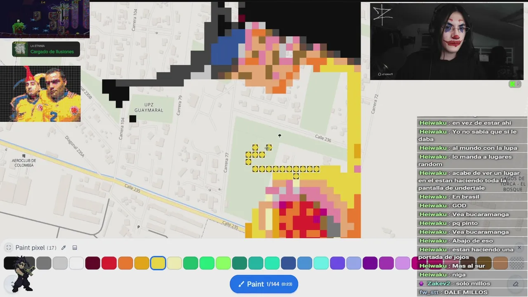Pick the pale yellow color swatch

[174, 263]
